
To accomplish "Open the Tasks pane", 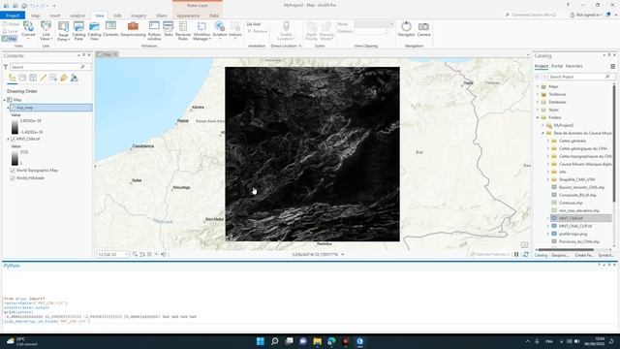I will [x=168, y=29].
